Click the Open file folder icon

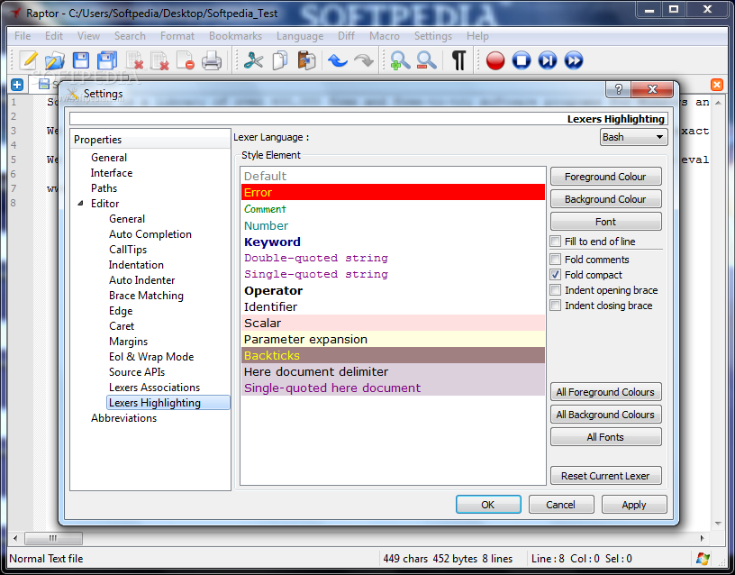(x=54, y=60)
